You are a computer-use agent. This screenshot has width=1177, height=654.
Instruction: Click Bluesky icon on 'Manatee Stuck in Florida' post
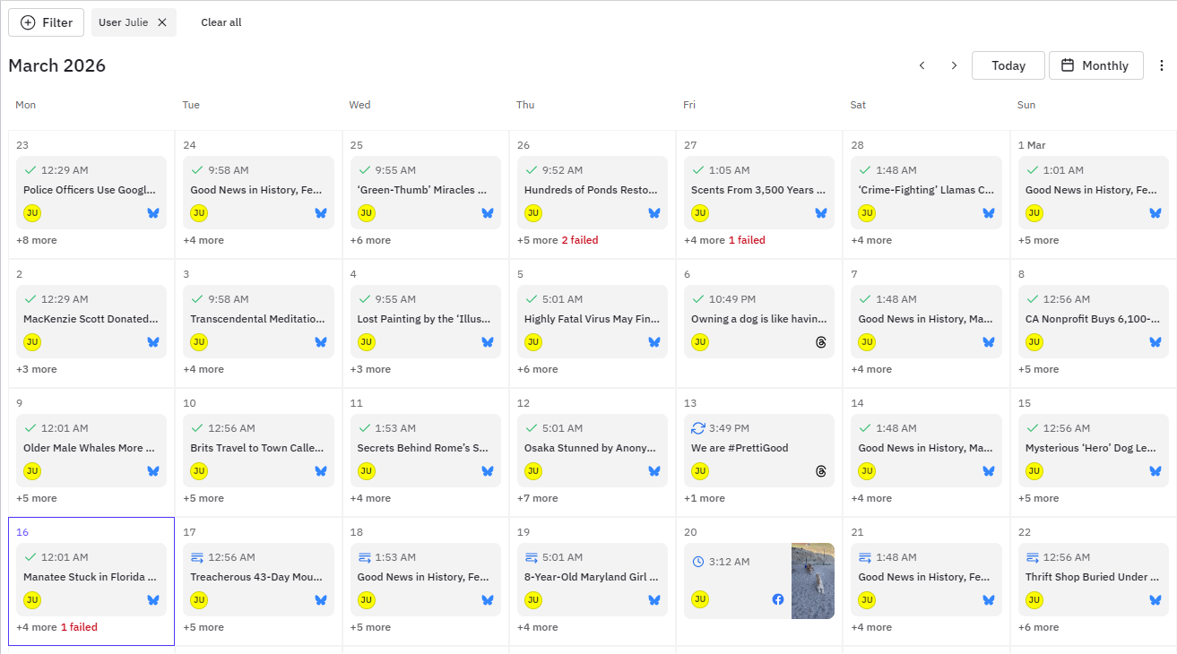point(153,600)
